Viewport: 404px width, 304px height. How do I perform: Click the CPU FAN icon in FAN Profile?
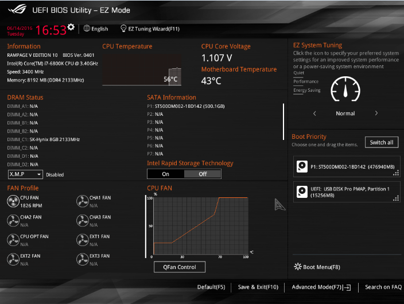[x=13, y=201]
